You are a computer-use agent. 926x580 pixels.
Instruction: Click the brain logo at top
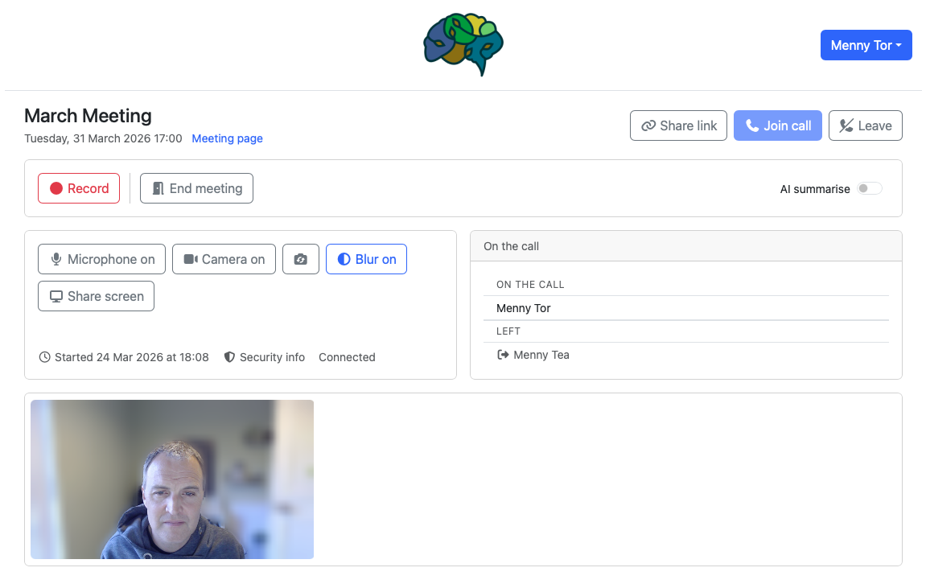pos(463,44)
